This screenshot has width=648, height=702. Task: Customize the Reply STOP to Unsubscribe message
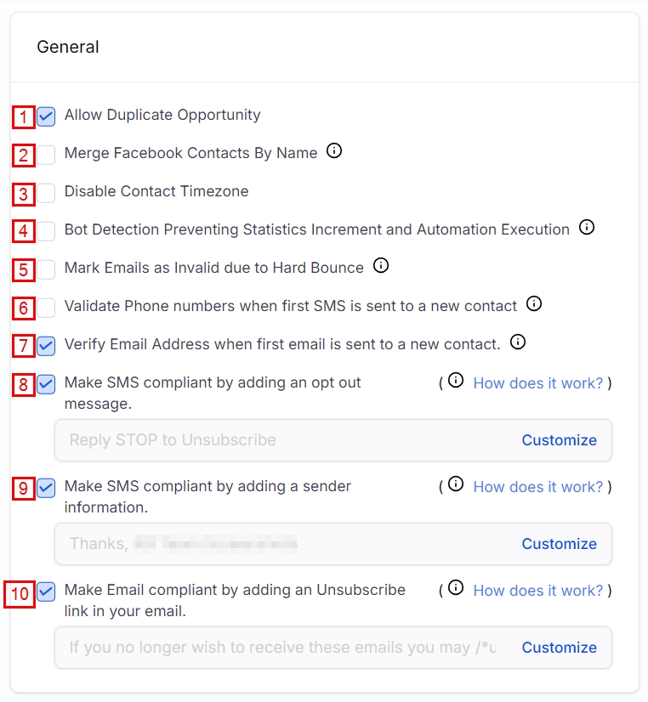(x=559, y=440)
